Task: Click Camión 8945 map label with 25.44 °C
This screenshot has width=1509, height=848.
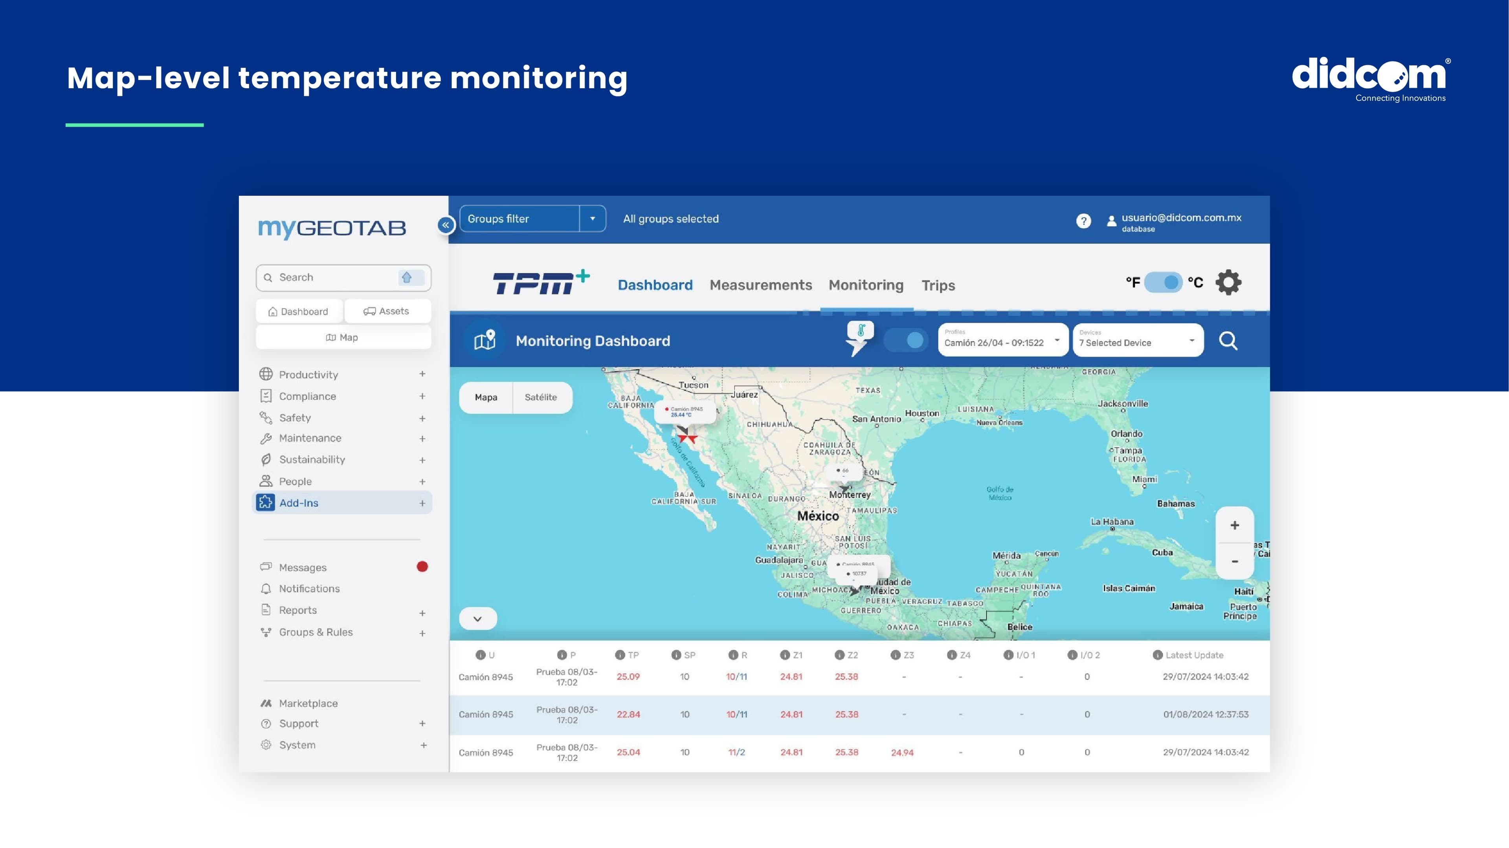Action: click(x=685, y=411)
